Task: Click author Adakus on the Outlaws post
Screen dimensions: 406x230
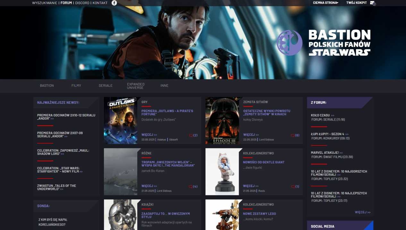Action: coord(162,140)
